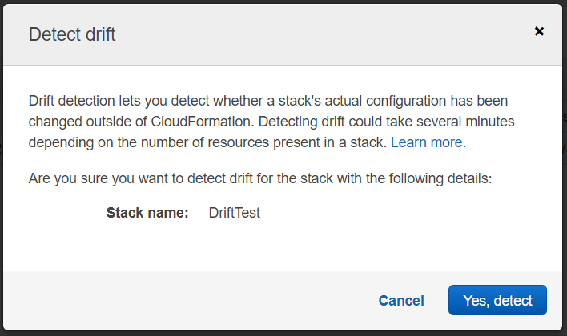Open the Learn more link
This screenshot has height=336, width=567.
(x=427, y=142)
